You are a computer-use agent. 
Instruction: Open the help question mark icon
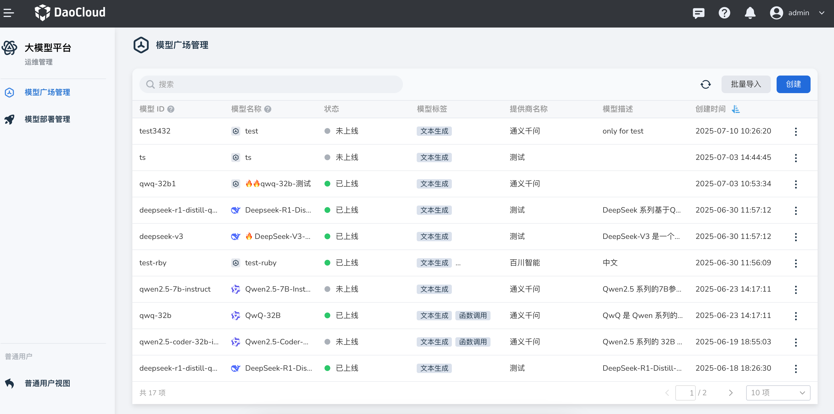coord(724,13)
